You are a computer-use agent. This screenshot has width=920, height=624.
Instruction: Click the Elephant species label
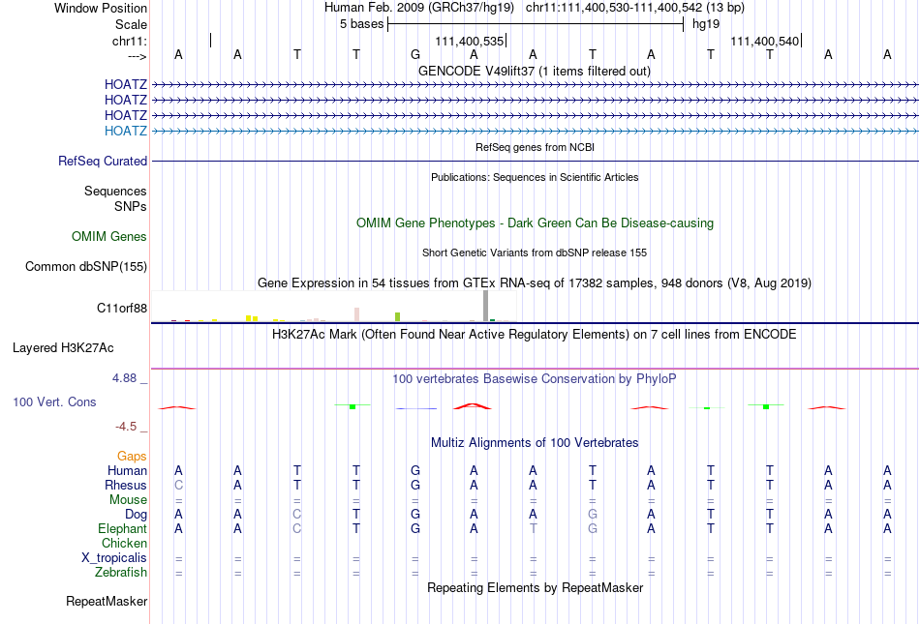coord(123,528)
